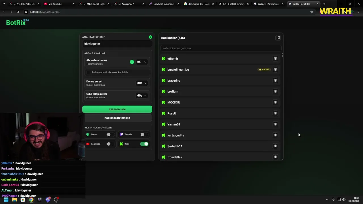Delete MOCK3R entry
Image resolution: width=363 pixels, height=204 pixels.
[275, 102]
